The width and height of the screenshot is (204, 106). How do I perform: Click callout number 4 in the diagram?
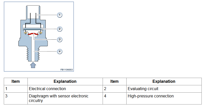(60, 51)
